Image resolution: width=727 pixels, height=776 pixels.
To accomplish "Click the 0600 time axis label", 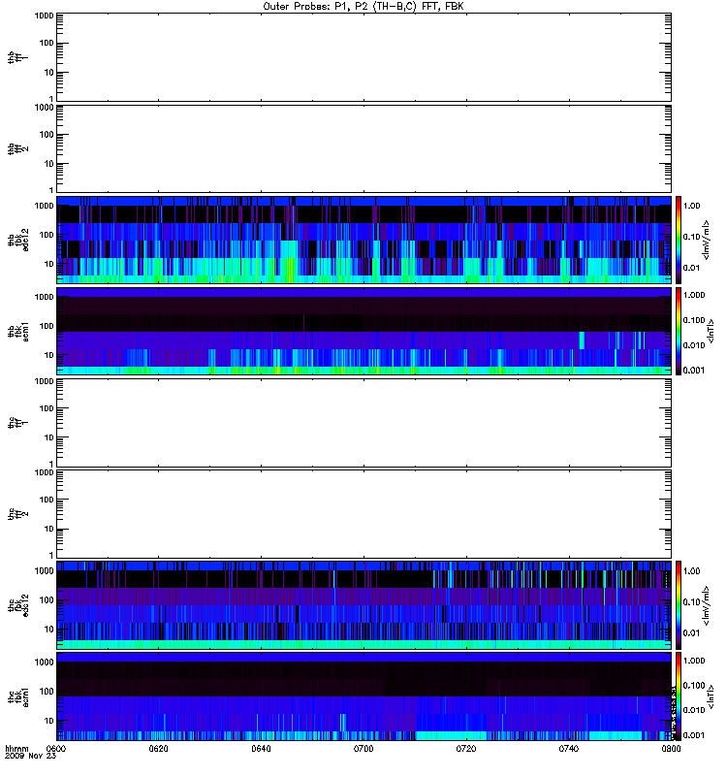I will coord(56,748).
